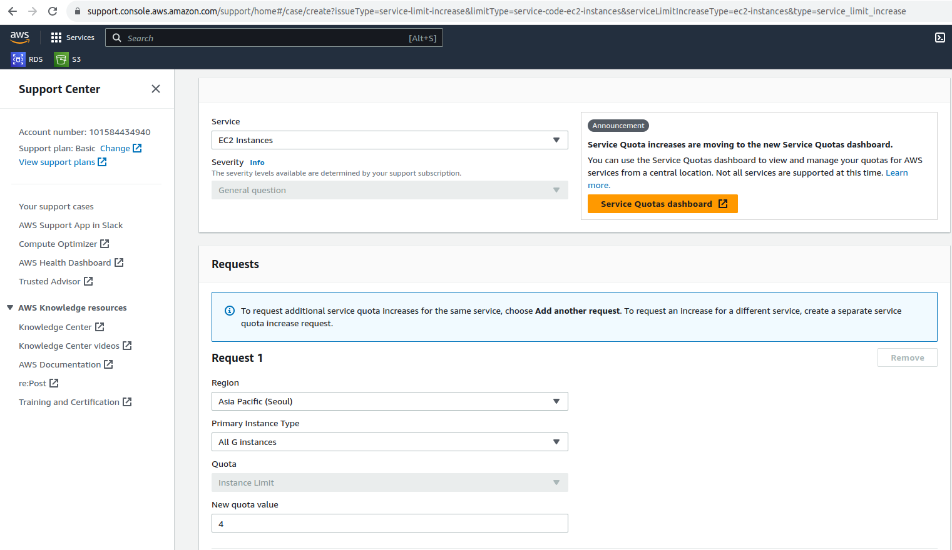Click the search magnifier icon
Screen dimensions: 952x550
coord(116,38)
